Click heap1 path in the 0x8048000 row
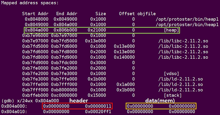 point(187,19)
